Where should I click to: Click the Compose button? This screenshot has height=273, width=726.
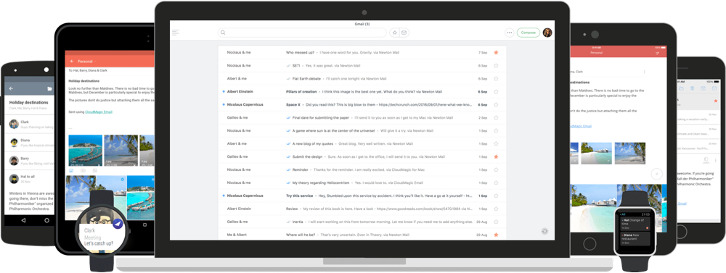[529, 33]
